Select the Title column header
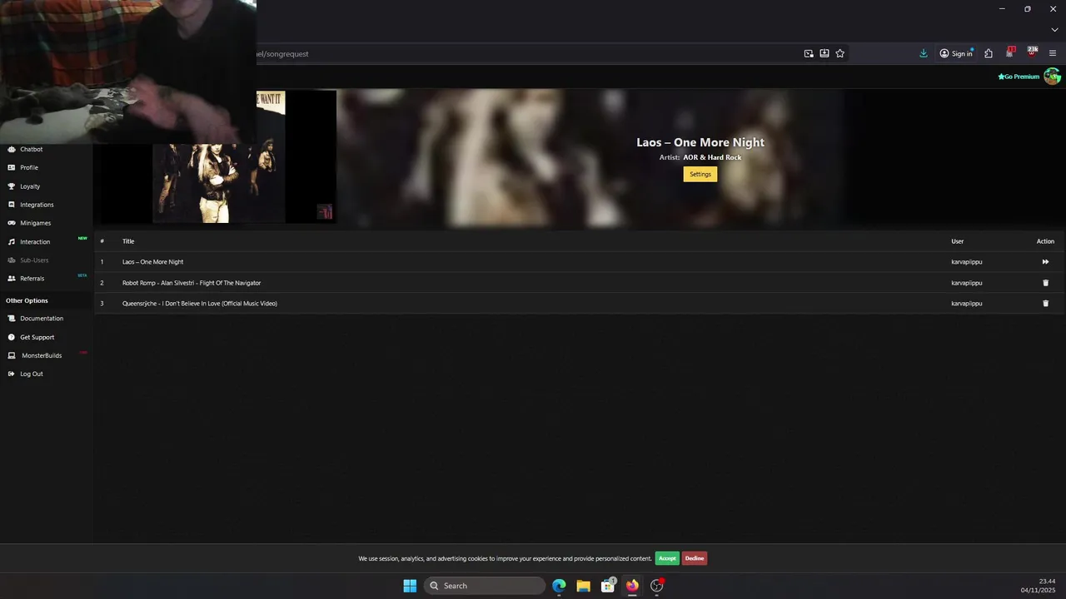This screenshot has width=1066, height=599. click(x=128, y=241)
